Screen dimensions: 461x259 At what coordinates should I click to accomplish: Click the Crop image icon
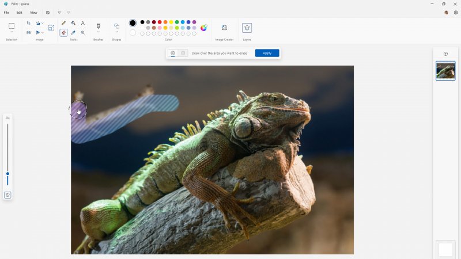tap(28, 23)
